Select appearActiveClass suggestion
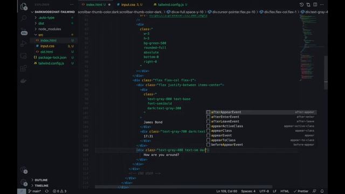Screen dimensions: 345x194 [x=261, y=126]
